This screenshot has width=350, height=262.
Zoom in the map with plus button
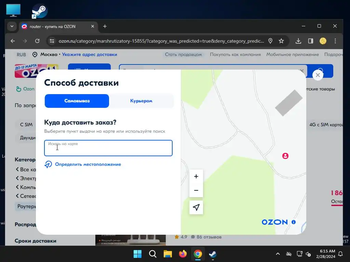coord(196,176)
